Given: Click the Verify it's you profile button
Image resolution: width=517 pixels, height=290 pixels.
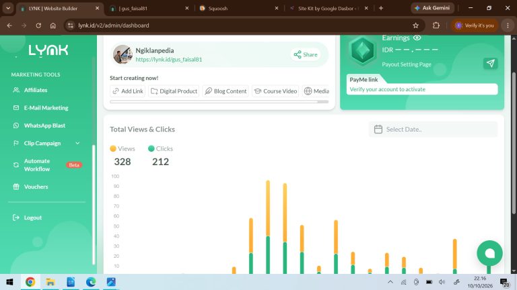Looking at the screenshot, I should (x=474, y=26).
